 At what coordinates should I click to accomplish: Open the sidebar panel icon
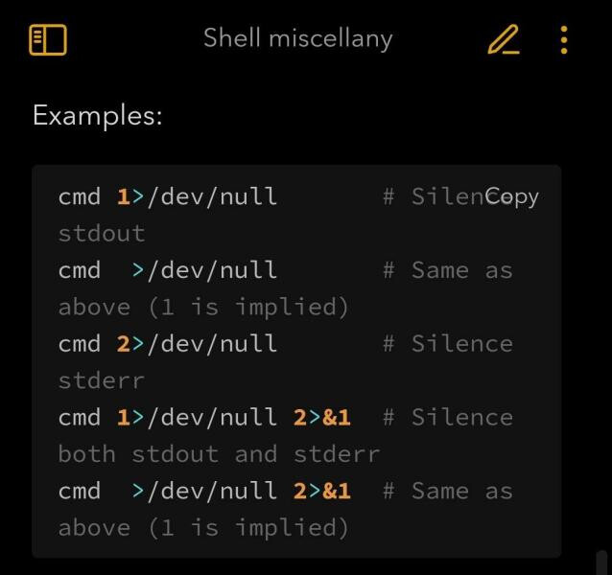48,39
